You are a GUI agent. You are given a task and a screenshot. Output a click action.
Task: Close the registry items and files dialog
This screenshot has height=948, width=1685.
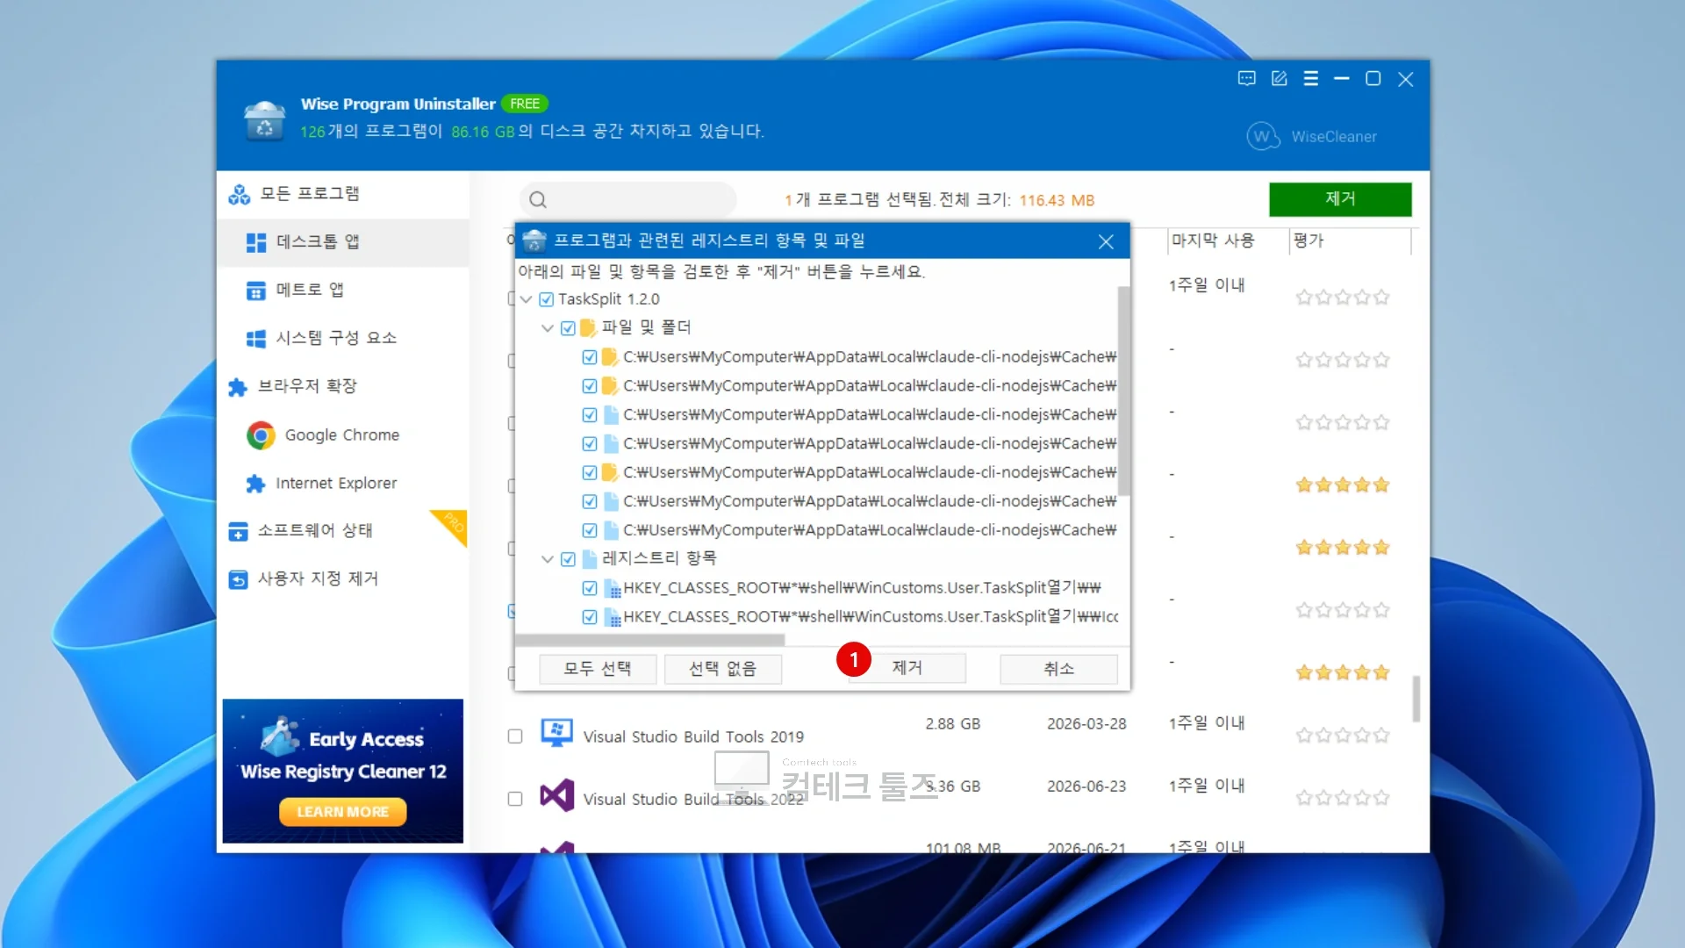(x=1106, y=241)
